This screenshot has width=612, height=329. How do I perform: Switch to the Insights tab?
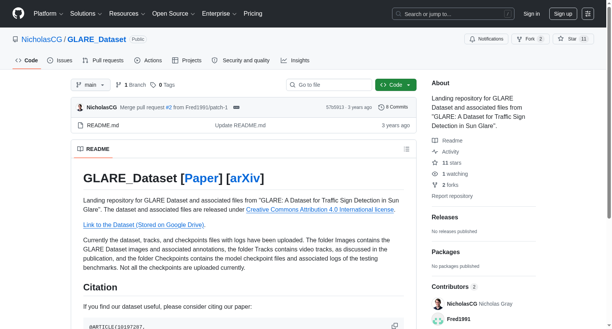(x=295, y=60)
